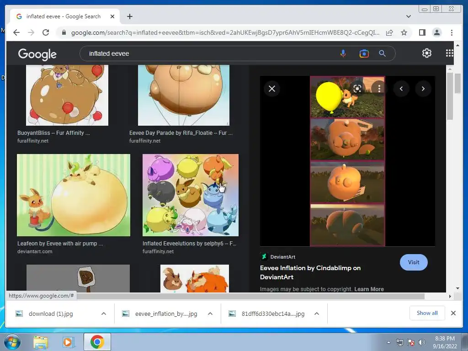Click the search by image camera icon
The image size is (468, 351).
coord(364,53)
